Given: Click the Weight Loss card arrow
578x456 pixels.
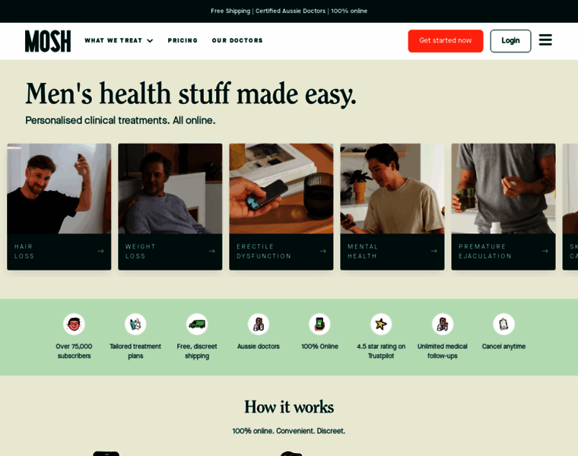Looking at the screenshot, I should pos(211,252).
